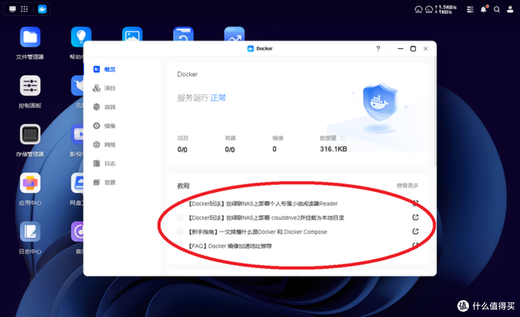Open 存储管理器 storage manager desktop icon
Image resolution: width=520 pixels, height=317 pixels.
(30, 134)
